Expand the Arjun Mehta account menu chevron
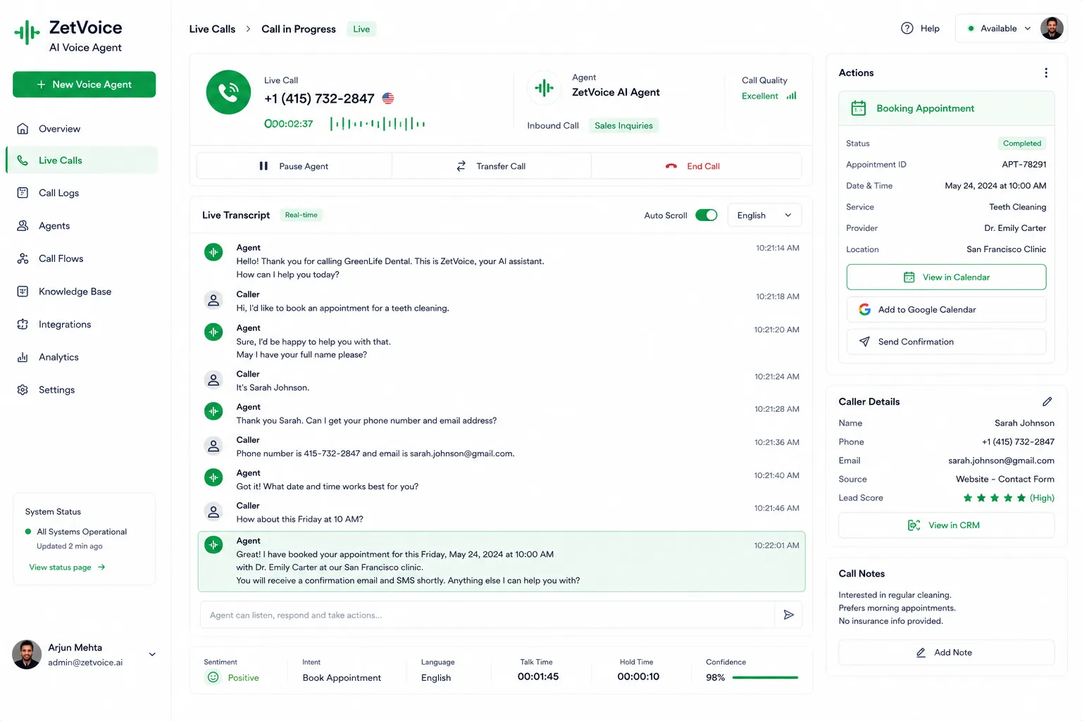This screenshot has width=1082, height=721. (152, 654)
